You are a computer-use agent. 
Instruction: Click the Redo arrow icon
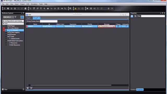[22, 9]
